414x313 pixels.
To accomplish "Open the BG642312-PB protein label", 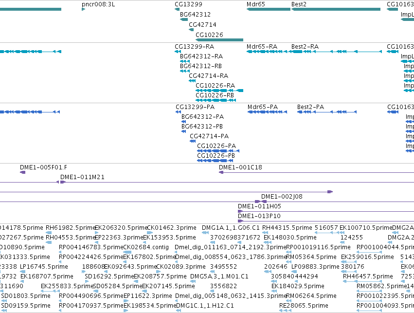I will point(202,127).
